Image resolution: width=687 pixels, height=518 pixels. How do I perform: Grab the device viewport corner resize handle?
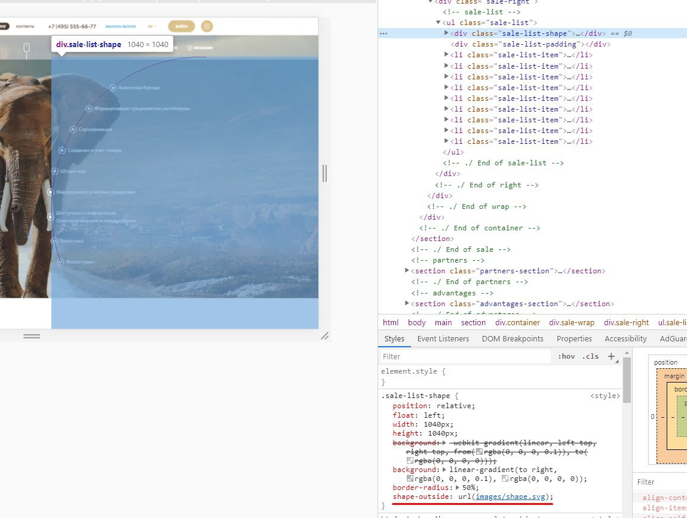(324, 336)
